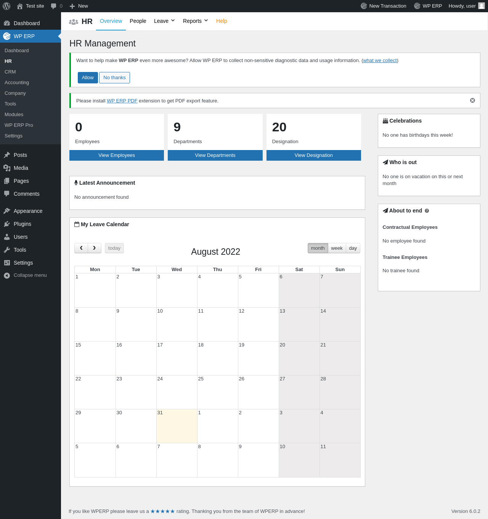The height and width of the screenshot is (519, 488).
Task: Click the Dashboard gauge icon in sidebar
Action: 7,23
